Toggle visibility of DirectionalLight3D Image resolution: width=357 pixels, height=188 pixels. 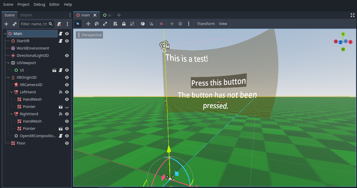[x=67, y=55]
